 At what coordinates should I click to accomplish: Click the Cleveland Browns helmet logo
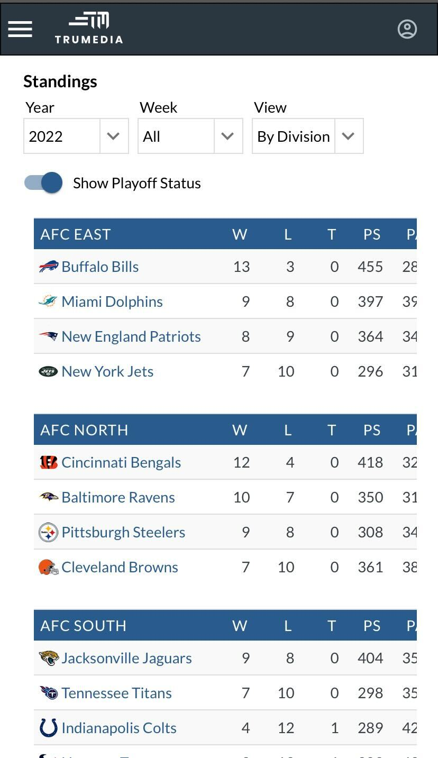49,567
